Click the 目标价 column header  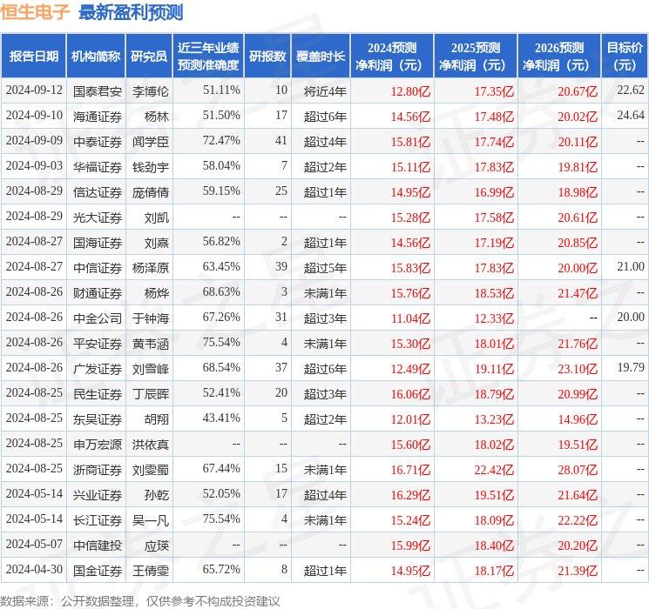coord(625,57)
